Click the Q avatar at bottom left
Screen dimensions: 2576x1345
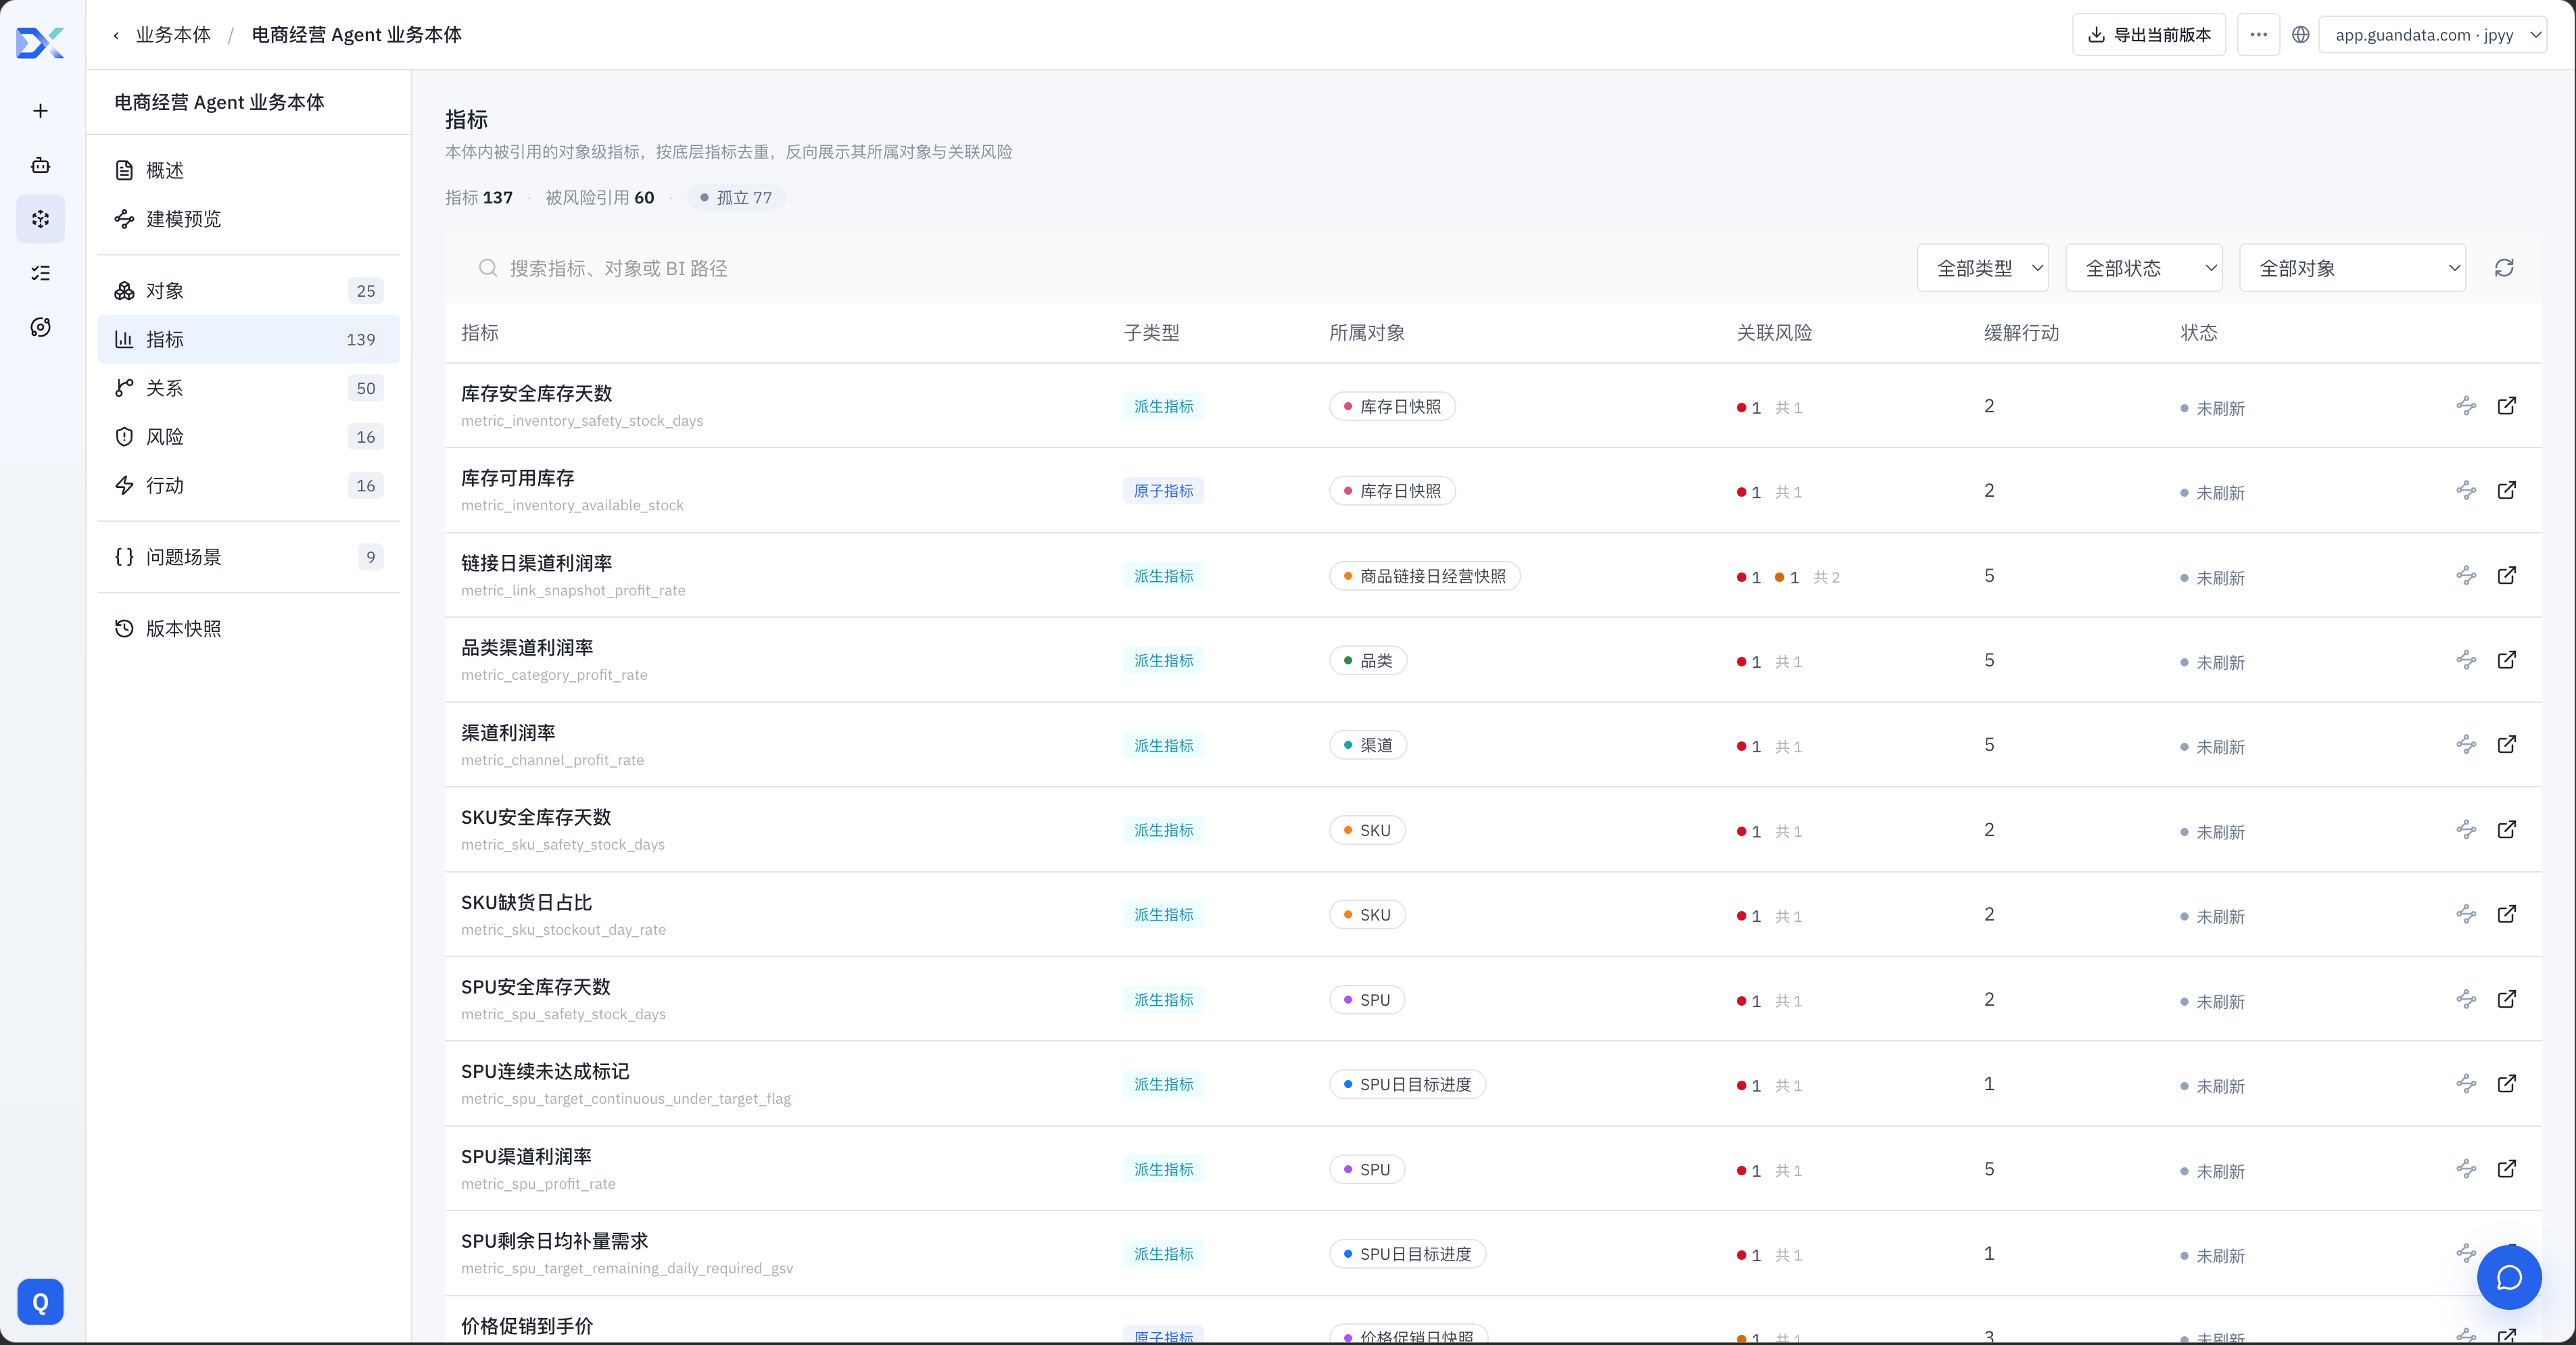[41, 1301]
